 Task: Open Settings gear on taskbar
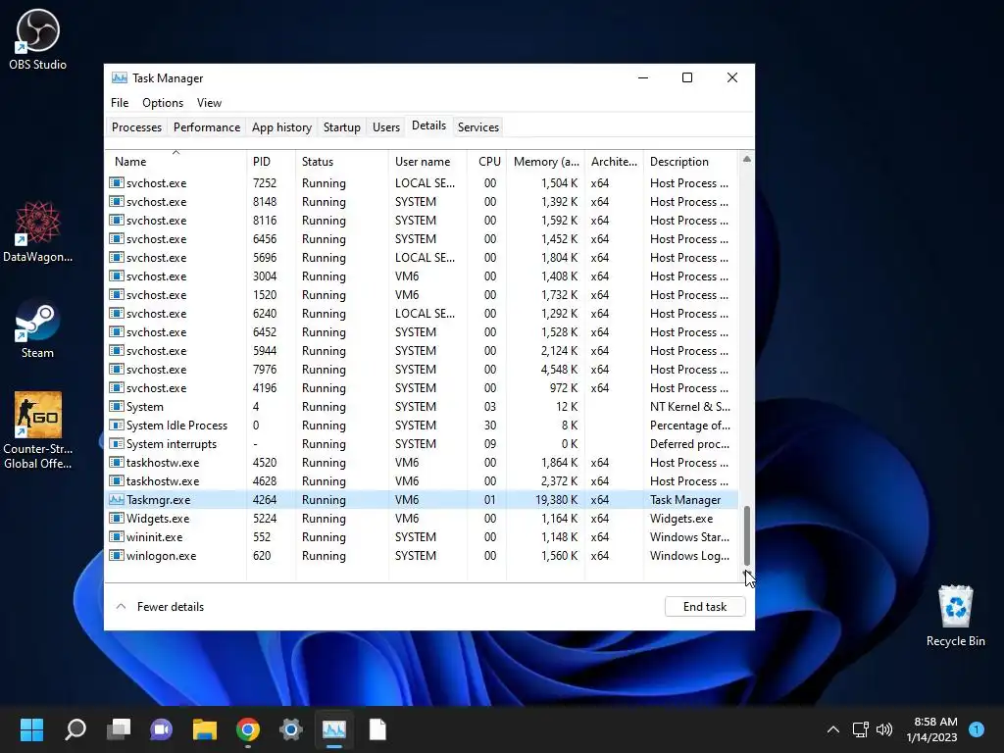(290, 729)
